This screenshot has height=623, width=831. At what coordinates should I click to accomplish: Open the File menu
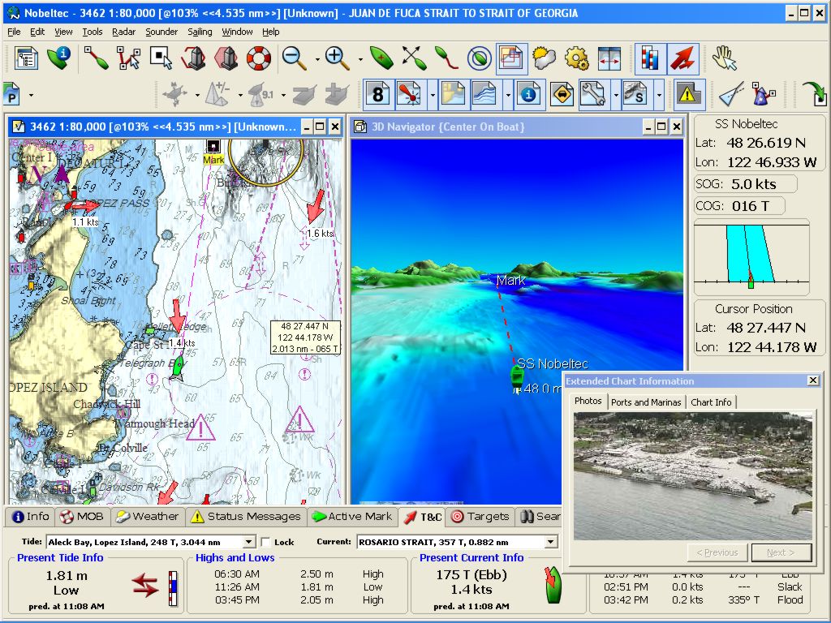pos(14,32)
